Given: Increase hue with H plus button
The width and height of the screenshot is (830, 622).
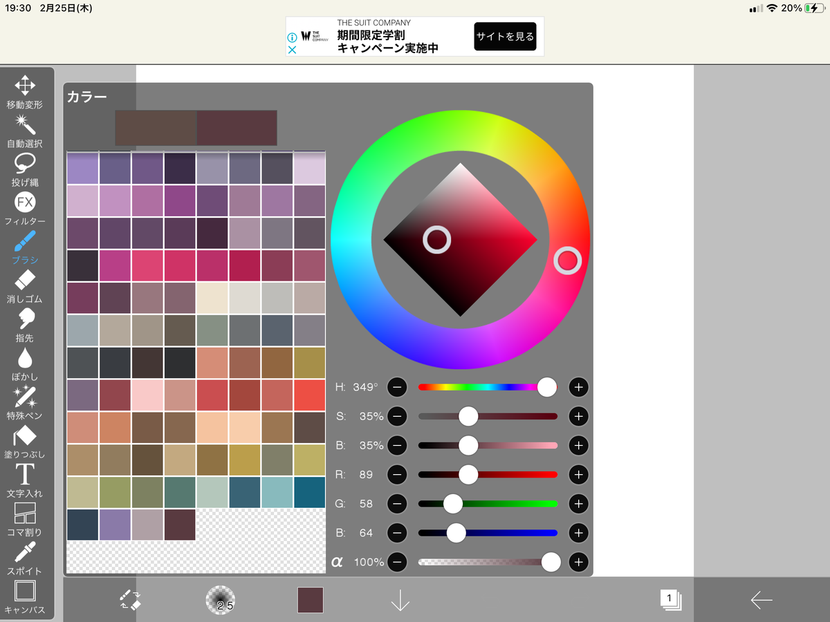Looking at the screenshot, I should (x=578, y=387).
